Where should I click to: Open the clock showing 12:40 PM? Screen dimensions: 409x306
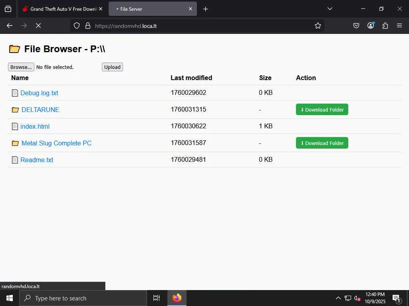point(375,298)
